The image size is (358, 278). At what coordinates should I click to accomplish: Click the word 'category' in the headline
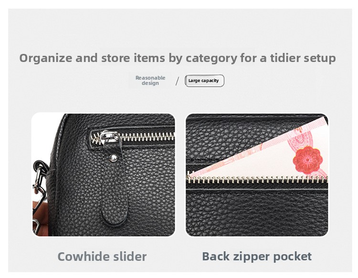coord(211,58)
